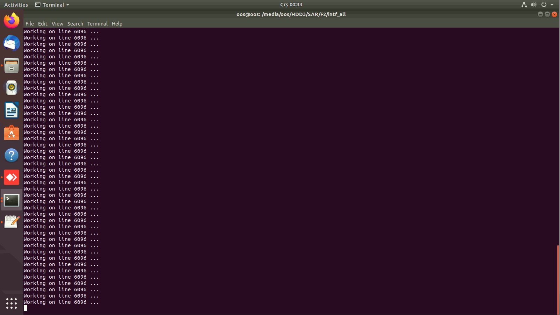Click the volume icon in the top bar
The width and height of the screenshot is (560, 315).
(533, 5)
